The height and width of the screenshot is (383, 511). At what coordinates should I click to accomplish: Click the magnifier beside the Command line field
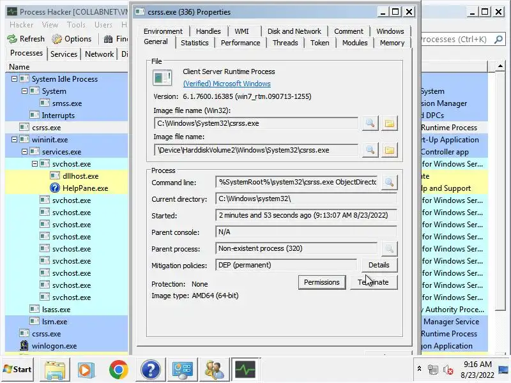pyautogui.click(x=389, y=182)
